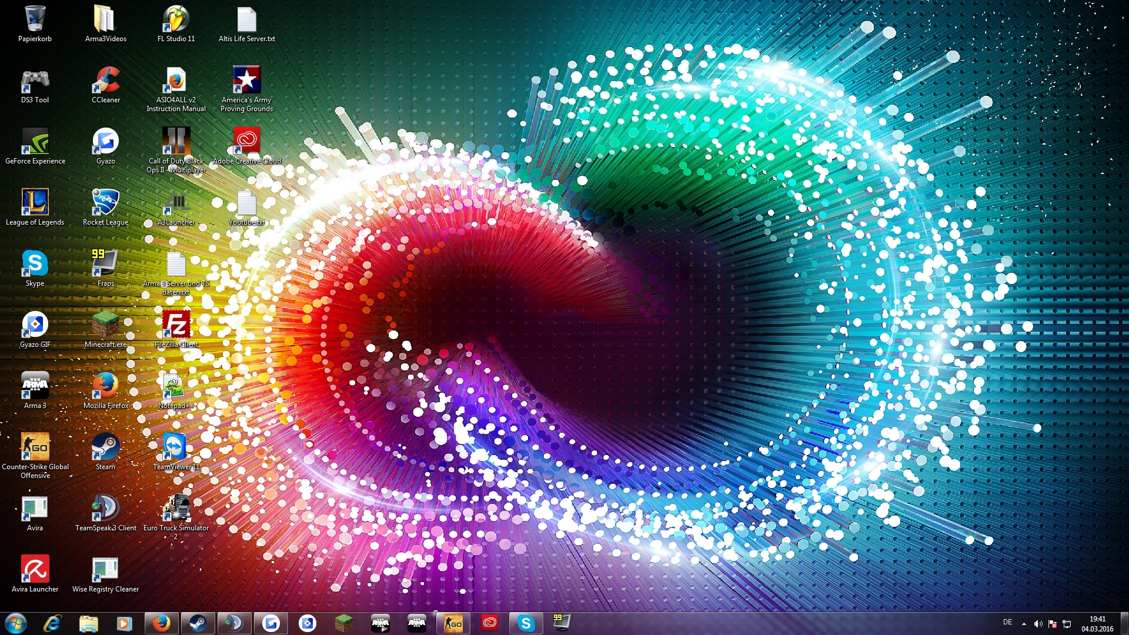The width and height of the screenshot is (1129, 635).
Task: Select the Rocket League desktop icon
Action: tap(105, 203)
